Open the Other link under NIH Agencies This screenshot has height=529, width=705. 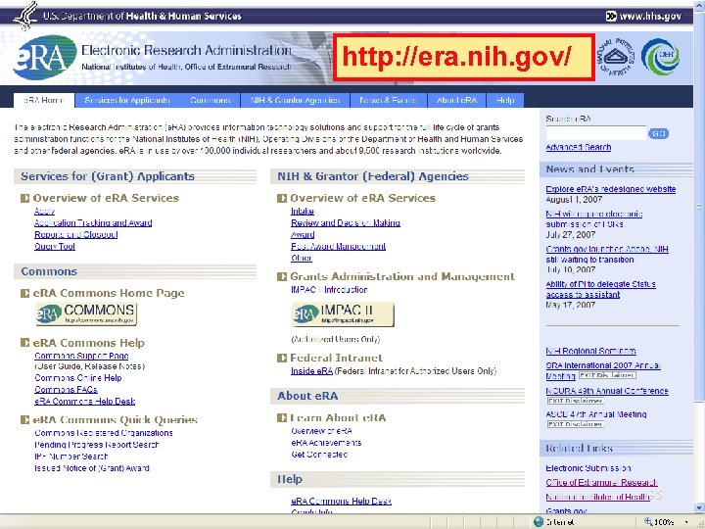click(x=302, y=259)
